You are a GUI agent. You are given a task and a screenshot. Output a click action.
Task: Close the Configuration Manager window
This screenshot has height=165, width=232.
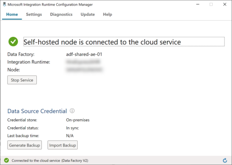click(x=225, y=4)
